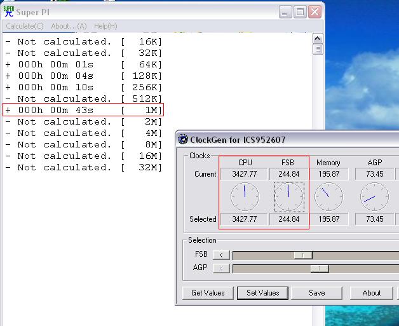Click the 'Not calculated. [8M]' row
The height and width of the screenshot is (326, 399).
point(83,144)
